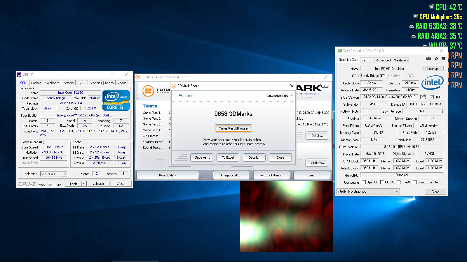Click the GPU-Z title bar icon
Screen dimensions: 467x262
pos(339,51)
